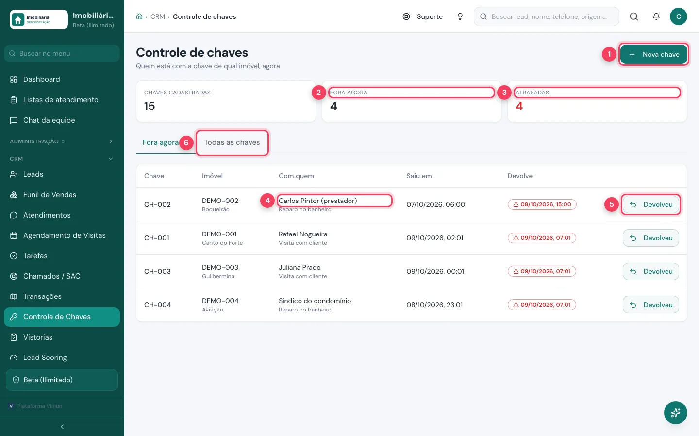Open Chat da equipe

[x=62, y=120]
